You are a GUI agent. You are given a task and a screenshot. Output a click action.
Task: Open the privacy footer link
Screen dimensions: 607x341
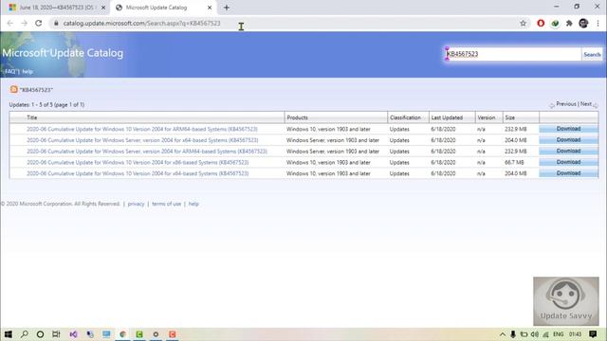[136, 204]
